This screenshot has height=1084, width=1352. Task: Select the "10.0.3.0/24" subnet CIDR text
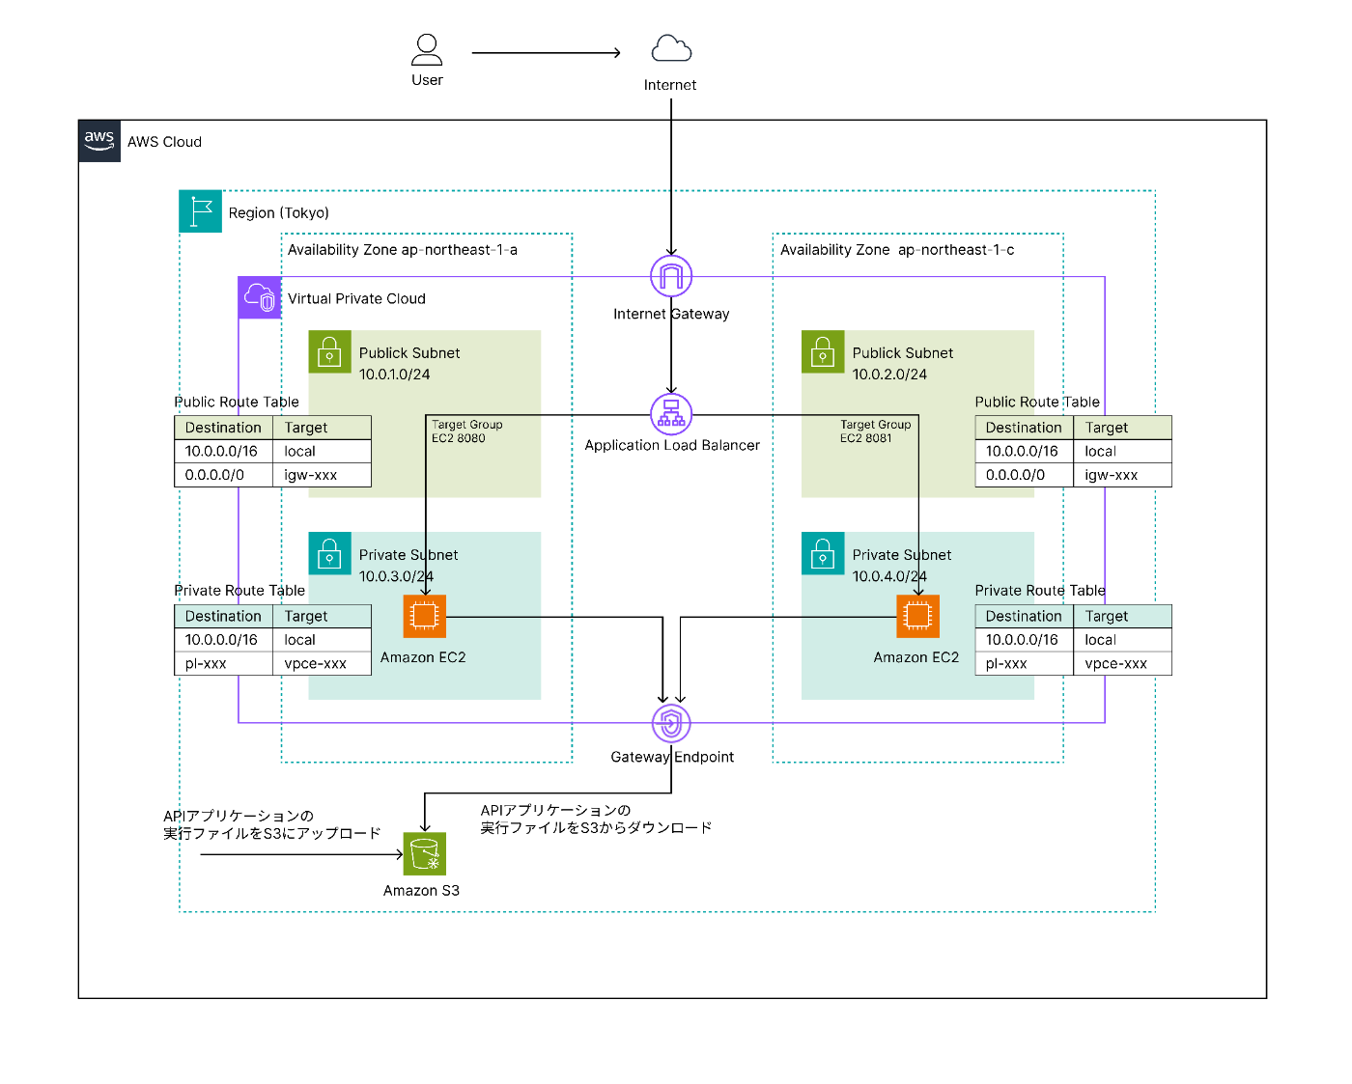pos(396,576)
